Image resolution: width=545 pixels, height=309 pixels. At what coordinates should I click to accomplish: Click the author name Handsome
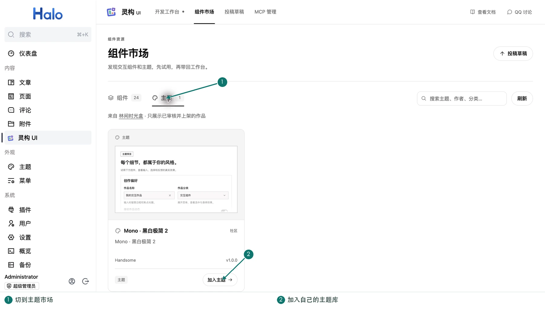125,260
